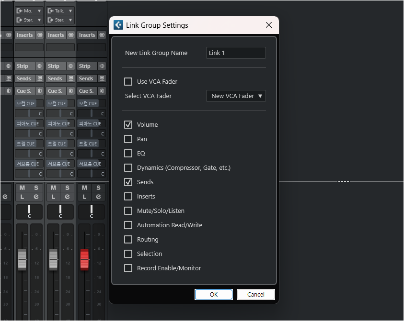Open the Mo. input routing dropdown
Image resolution: width=404 pixels, height=321 pixels.
tap(29, 11)
